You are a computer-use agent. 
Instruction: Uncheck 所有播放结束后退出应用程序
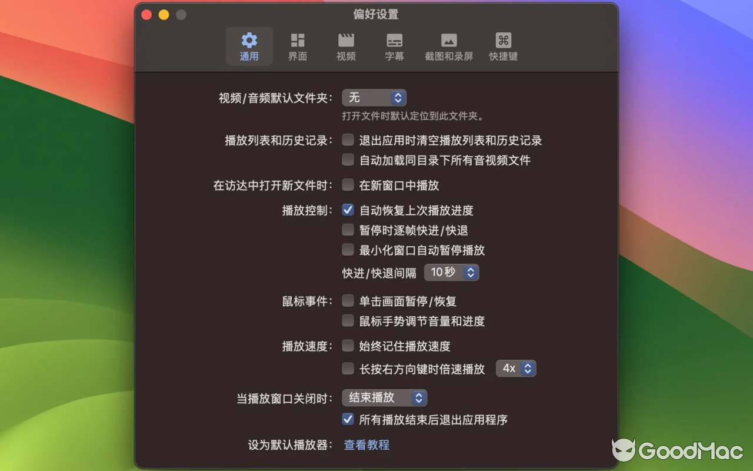pos(348,420)
